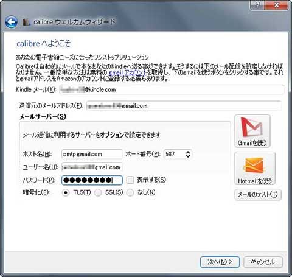292x277 pixels.
Task: Click inside the パスワード(P) password field
Action: [x=92, y=180]
